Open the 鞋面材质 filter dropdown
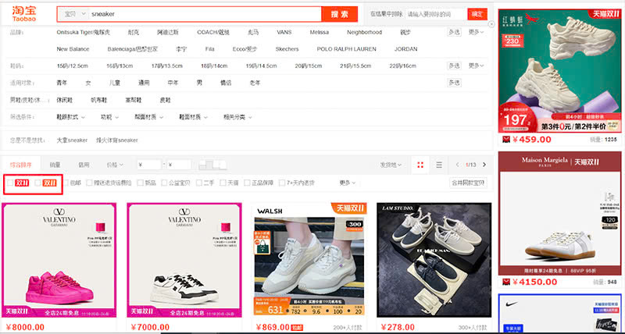The height and width of the screenshot is (334, 625). pyautogui.click(x=193, y=117)
